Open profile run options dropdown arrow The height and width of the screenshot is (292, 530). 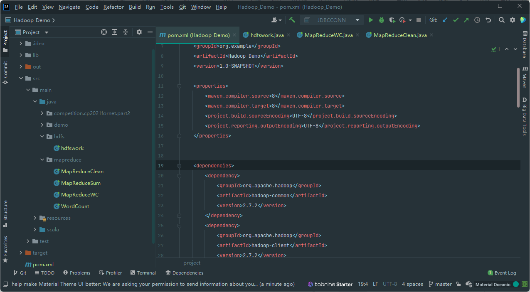pyautogui.click(x=410, y=20)
